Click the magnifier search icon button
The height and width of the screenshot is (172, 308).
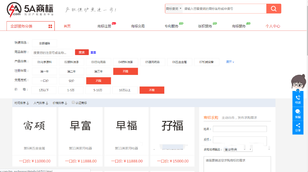[273, 9]
